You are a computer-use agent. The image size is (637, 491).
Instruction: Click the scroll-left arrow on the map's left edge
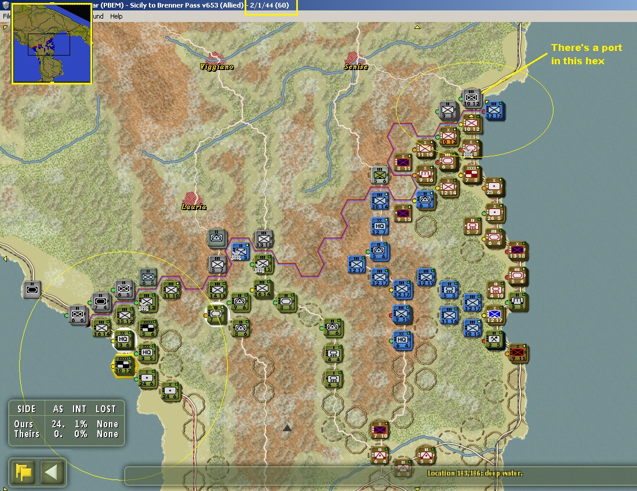[x=5, y=258]
